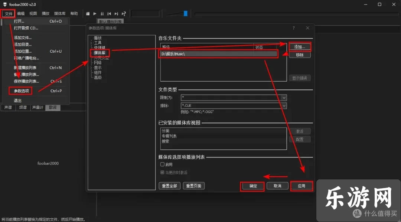
Task: Switch to the 歌词 tab
Action: [53, 107]
